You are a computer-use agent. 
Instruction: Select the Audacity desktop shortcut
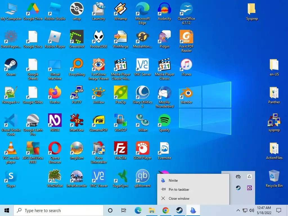(164, 11)
